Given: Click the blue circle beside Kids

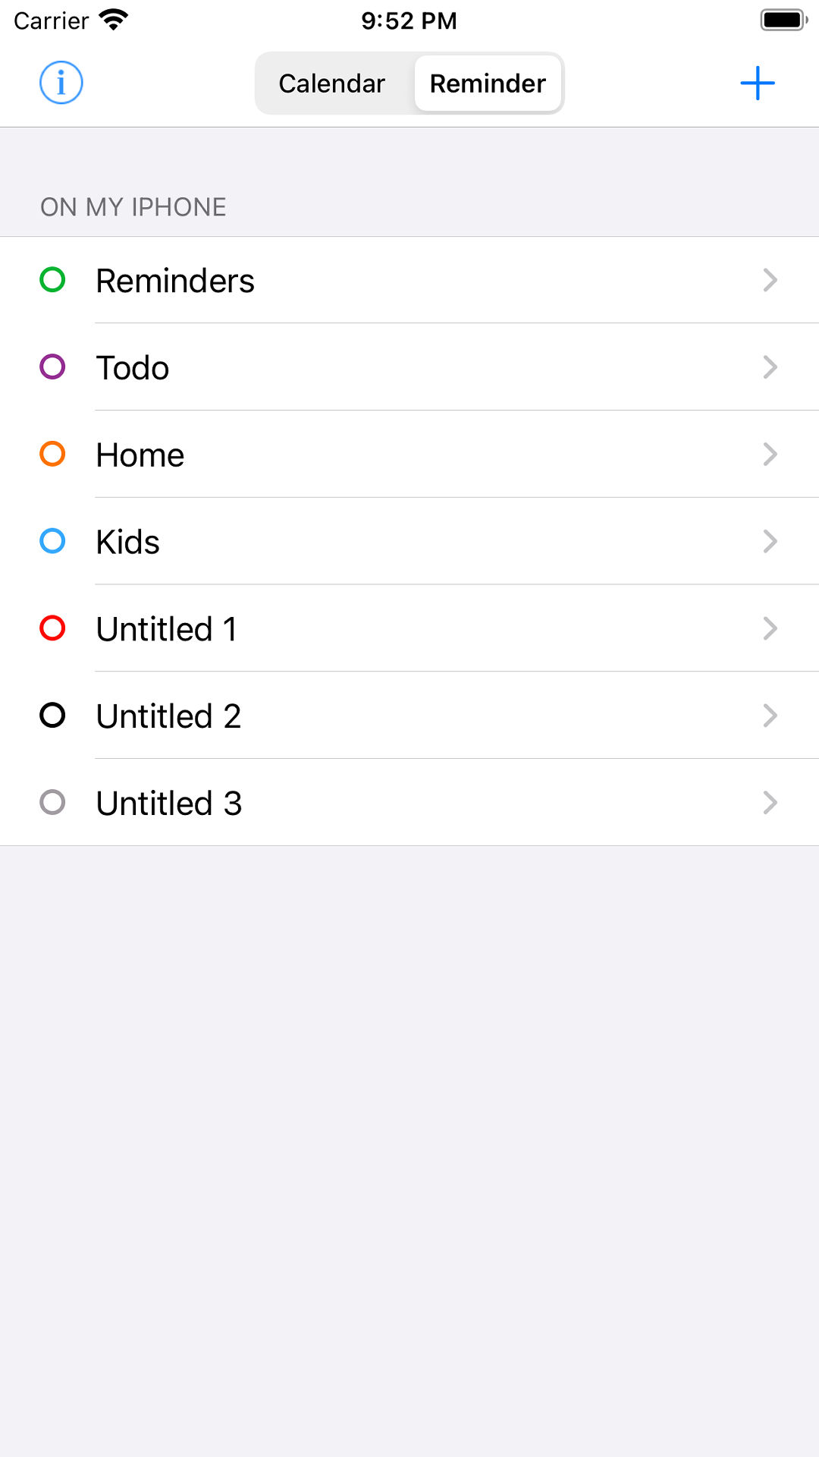Looking at the screenshot, I should [x=52, y=541].
